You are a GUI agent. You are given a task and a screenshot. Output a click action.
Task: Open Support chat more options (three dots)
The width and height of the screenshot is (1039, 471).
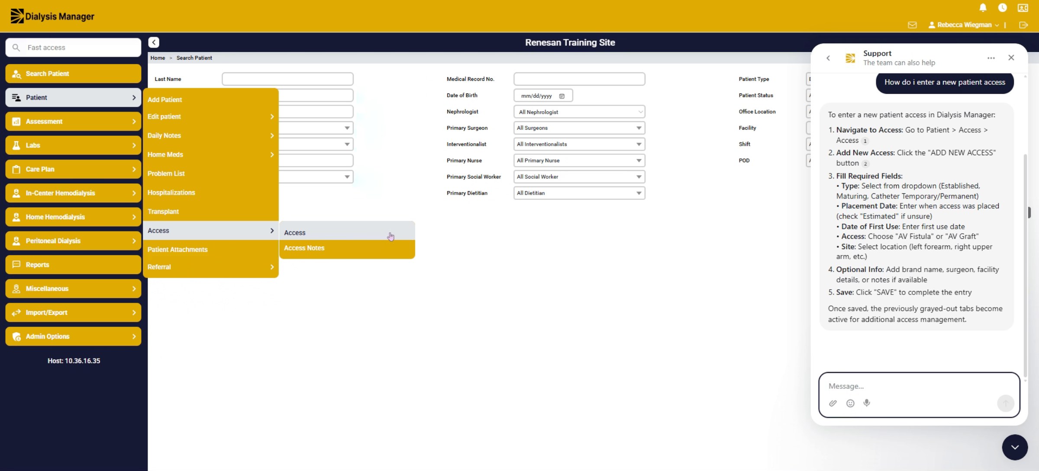(991, 58)
